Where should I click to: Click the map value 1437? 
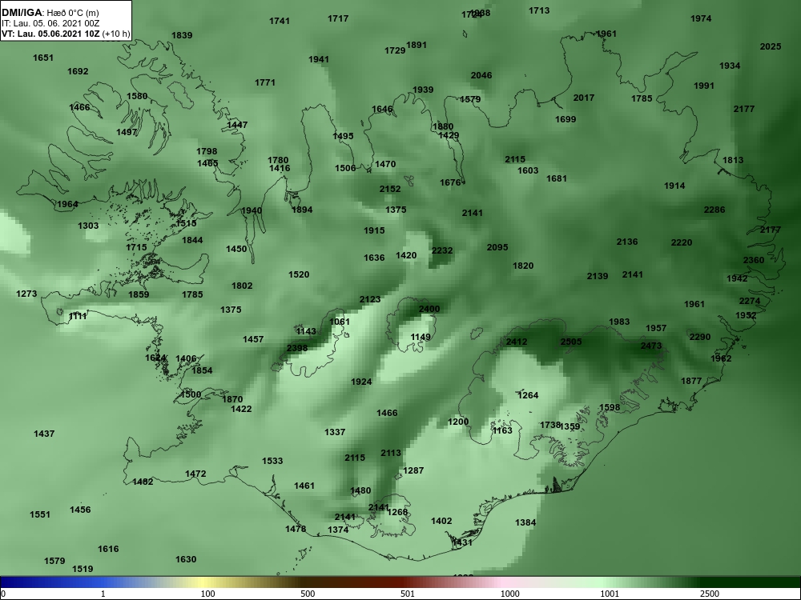coord(44,434)
